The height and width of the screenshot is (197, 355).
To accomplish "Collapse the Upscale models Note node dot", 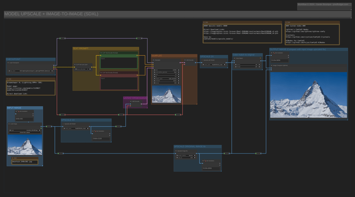I will pyautogui.click(x=204, y=22).
